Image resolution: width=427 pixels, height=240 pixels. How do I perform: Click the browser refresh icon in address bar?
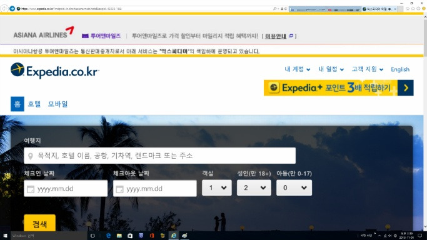point(285,9)
